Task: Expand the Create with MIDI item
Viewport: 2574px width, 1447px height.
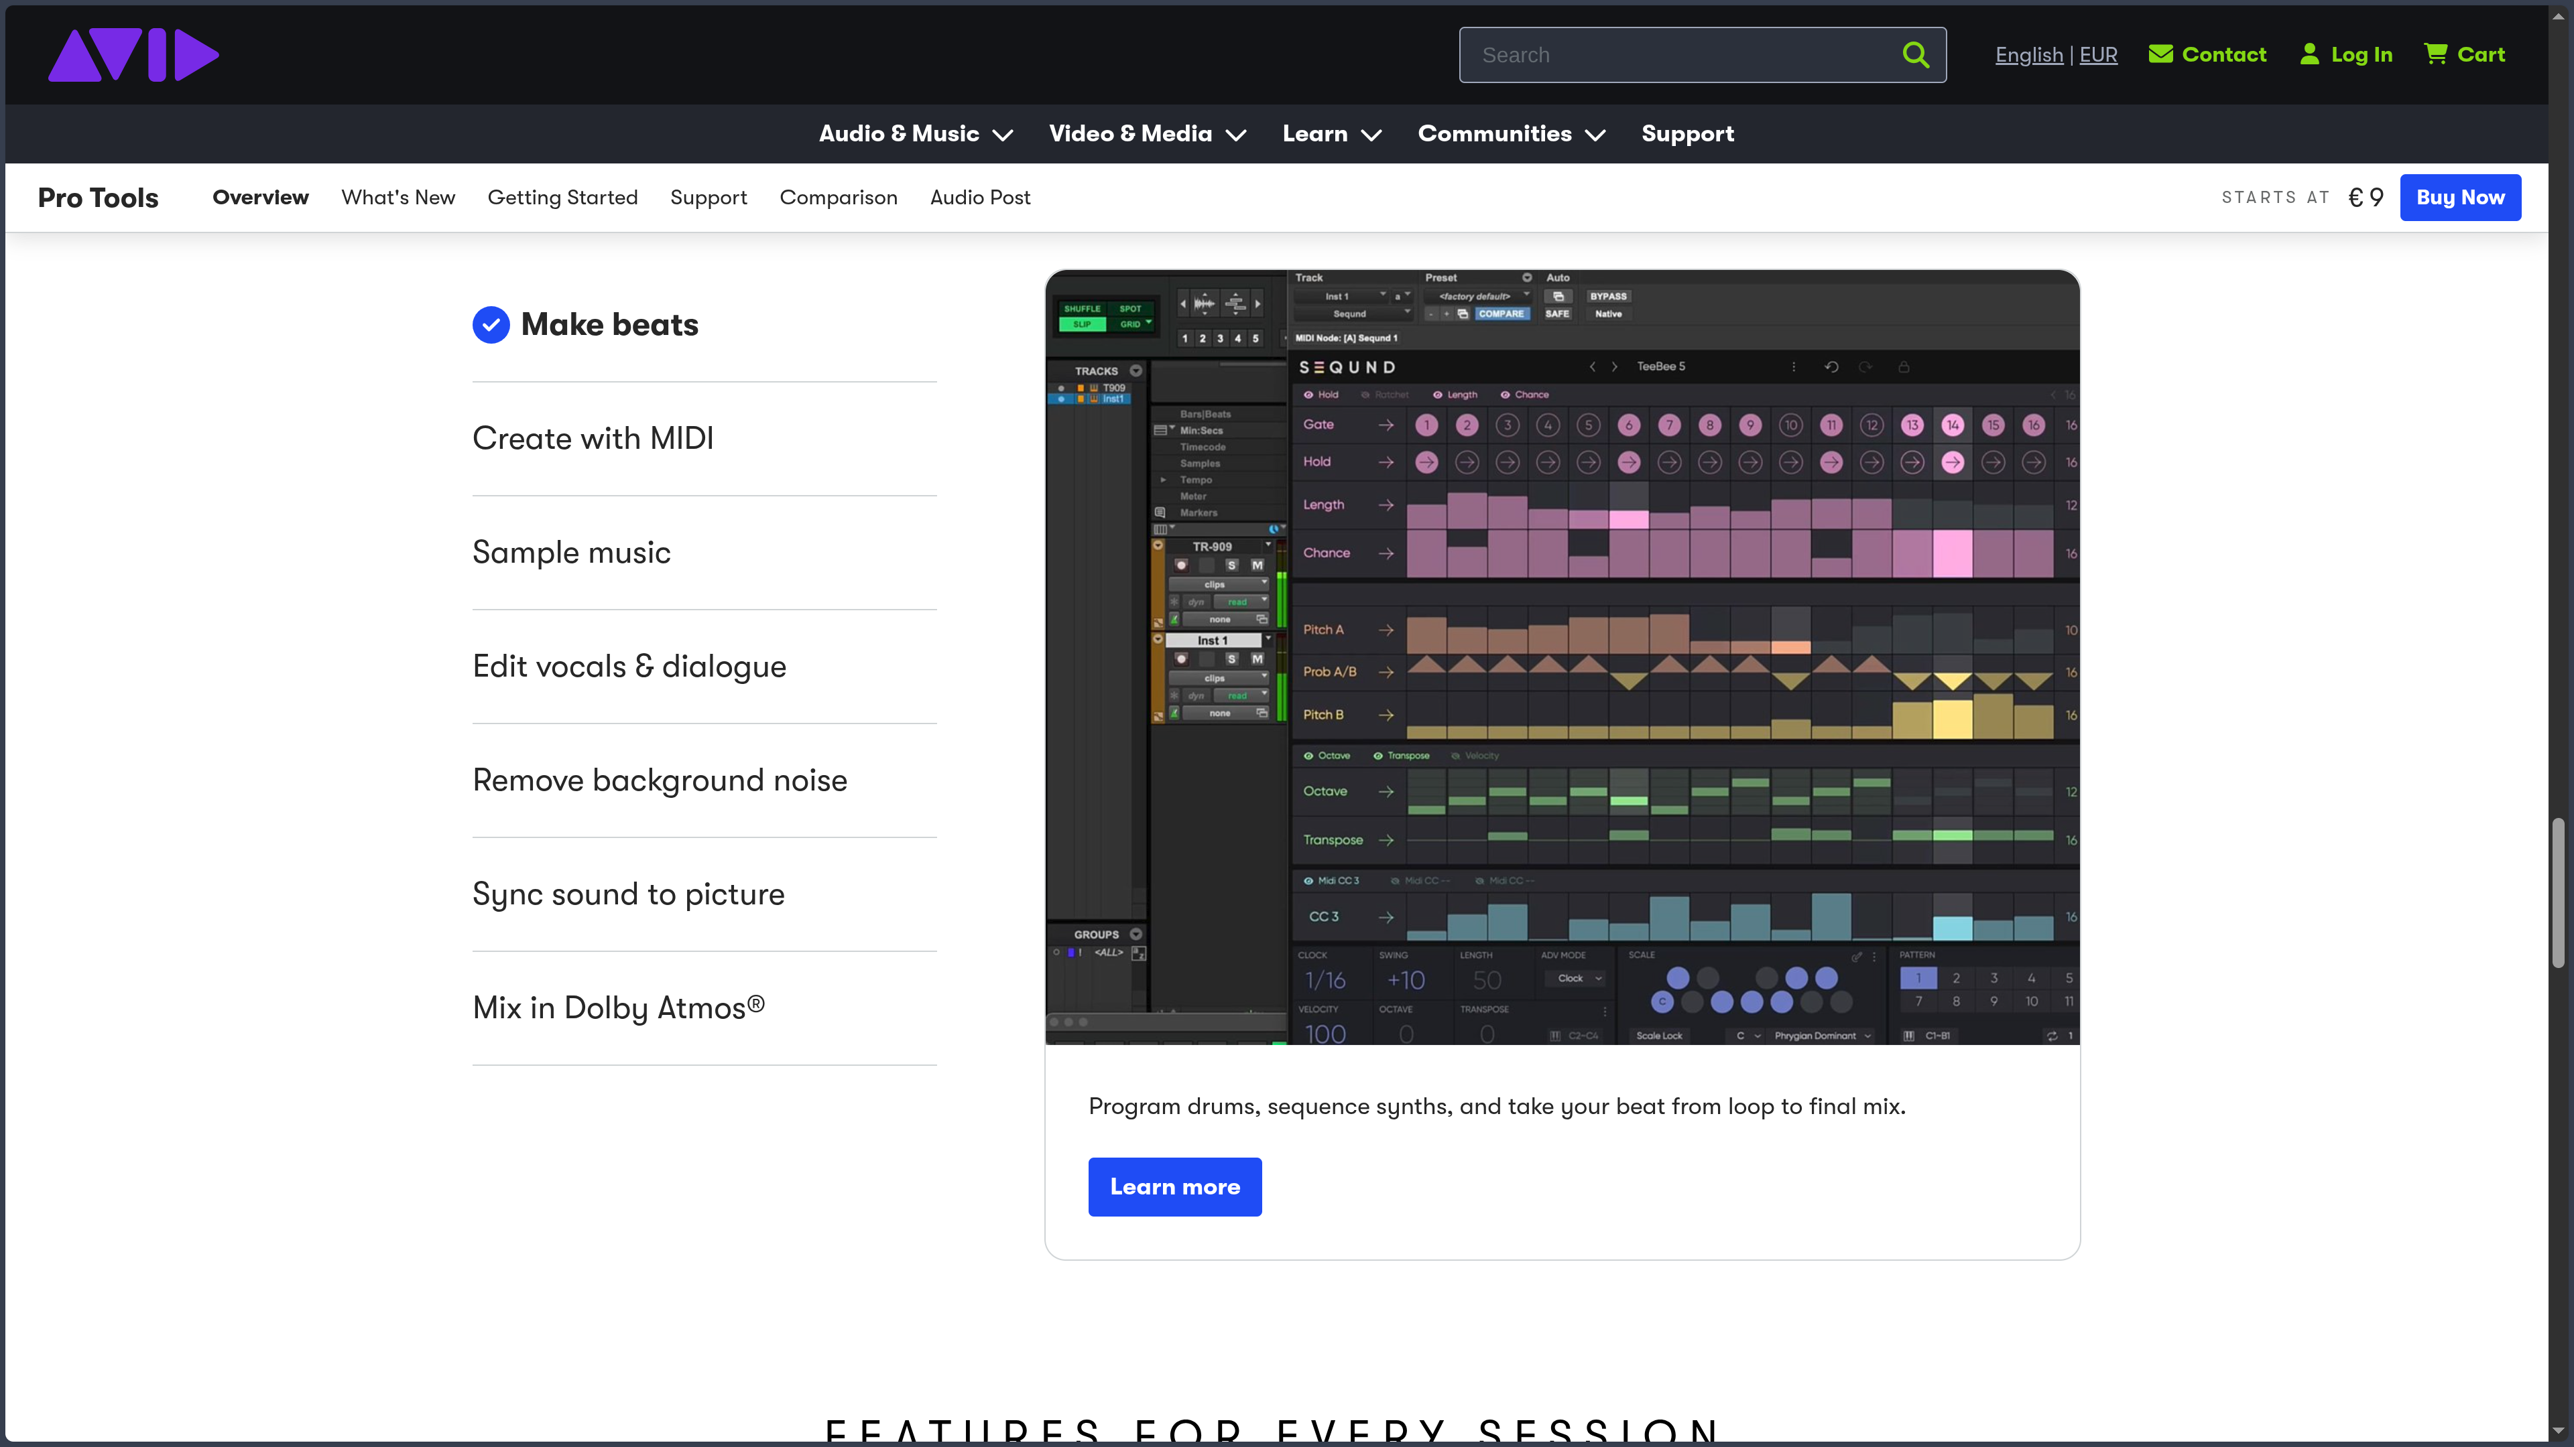Action: point(704,438)
